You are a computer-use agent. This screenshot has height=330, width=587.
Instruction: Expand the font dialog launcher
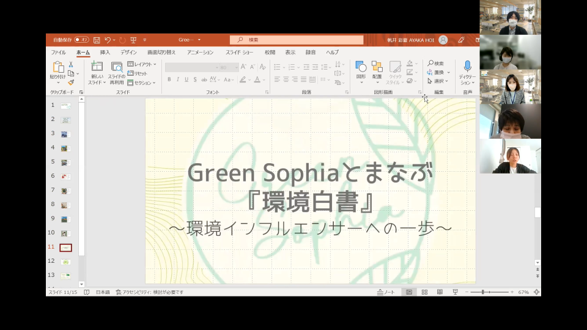(267, 92)
